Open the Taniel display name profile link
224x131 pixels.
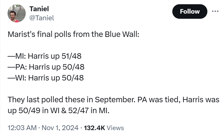39,9
